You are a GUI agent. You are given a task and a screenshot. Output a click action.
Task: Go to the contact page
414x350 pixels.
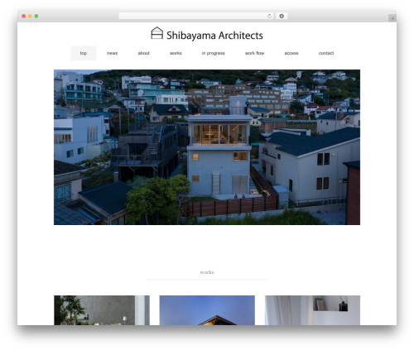coord(326,53)
